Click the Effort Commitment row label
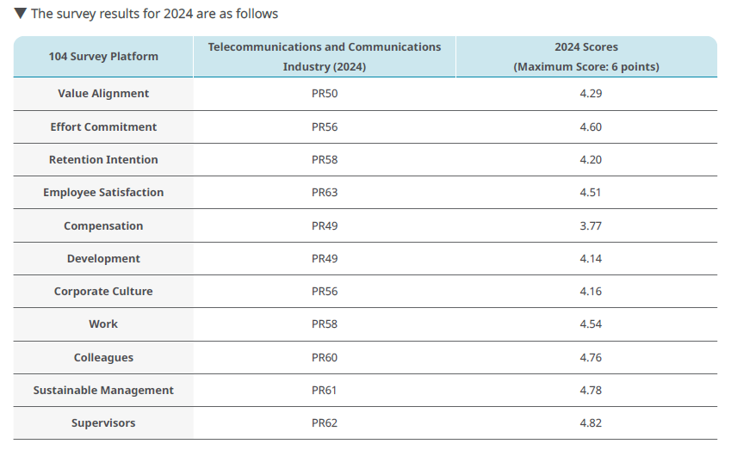 103,127
